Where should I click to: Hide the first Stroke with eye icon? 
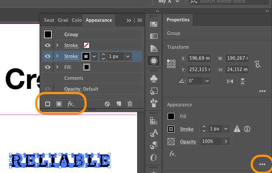pos(47,45)
